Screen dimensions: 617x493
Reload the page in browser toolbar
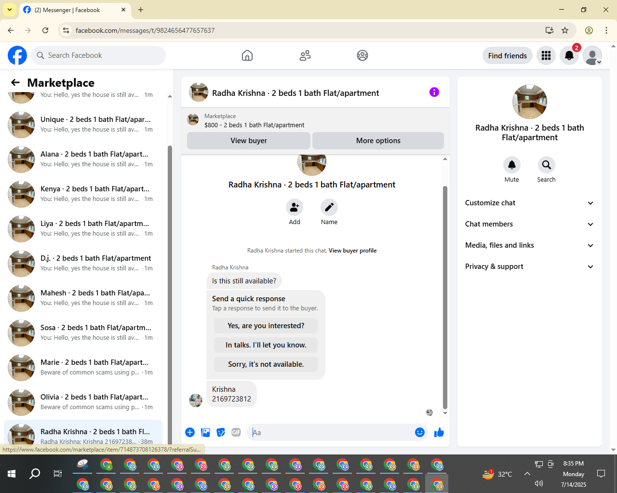click(45, 30)
